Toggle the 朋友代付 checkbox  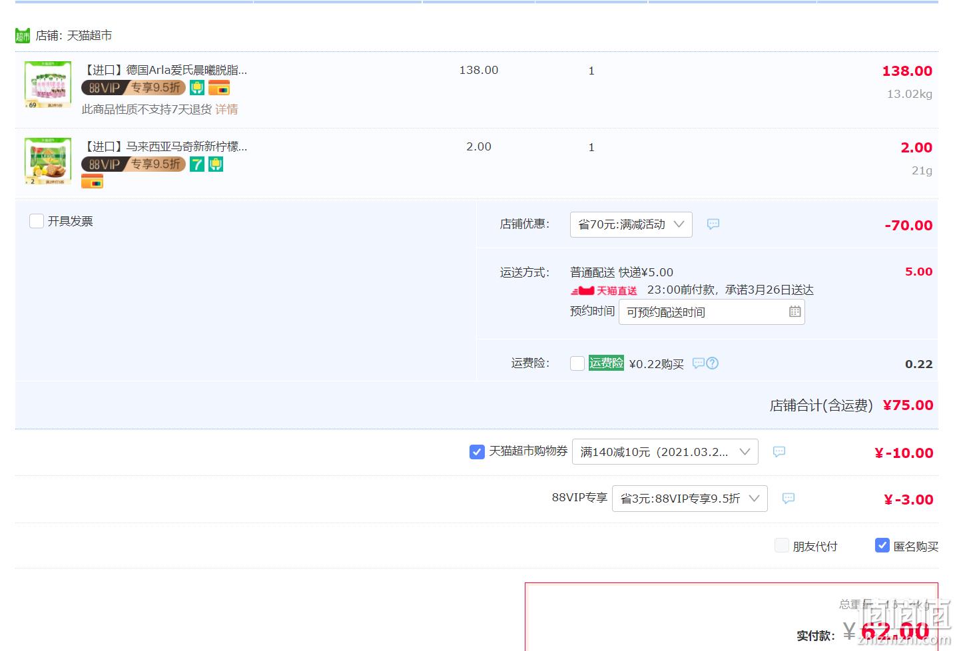[782, 546]
